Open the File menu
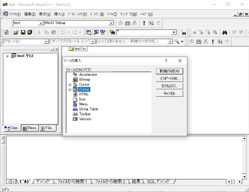The width and height of the screenshot is (249, 192). tap(15, 14)
